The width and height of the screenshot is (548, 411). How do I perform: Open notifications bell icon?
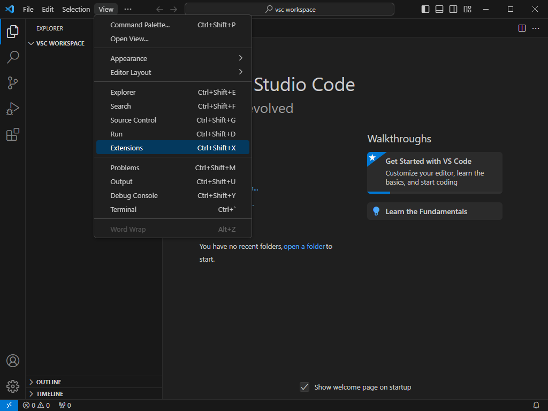pos(536,405)
